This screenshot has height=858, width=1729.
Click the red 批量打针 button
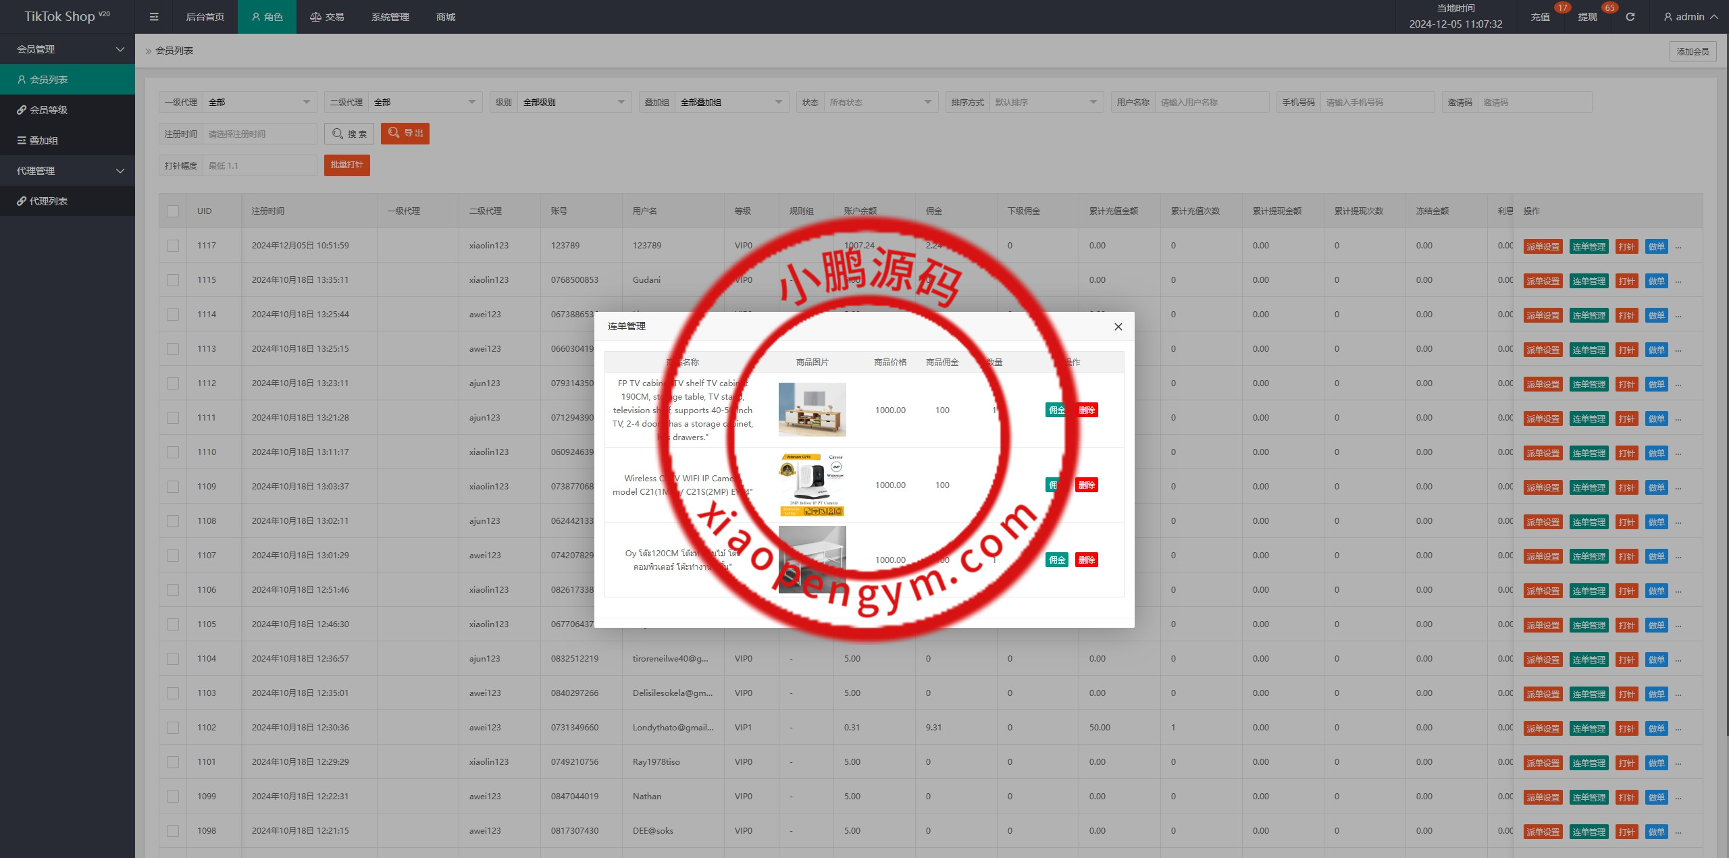tap(346, 165)
